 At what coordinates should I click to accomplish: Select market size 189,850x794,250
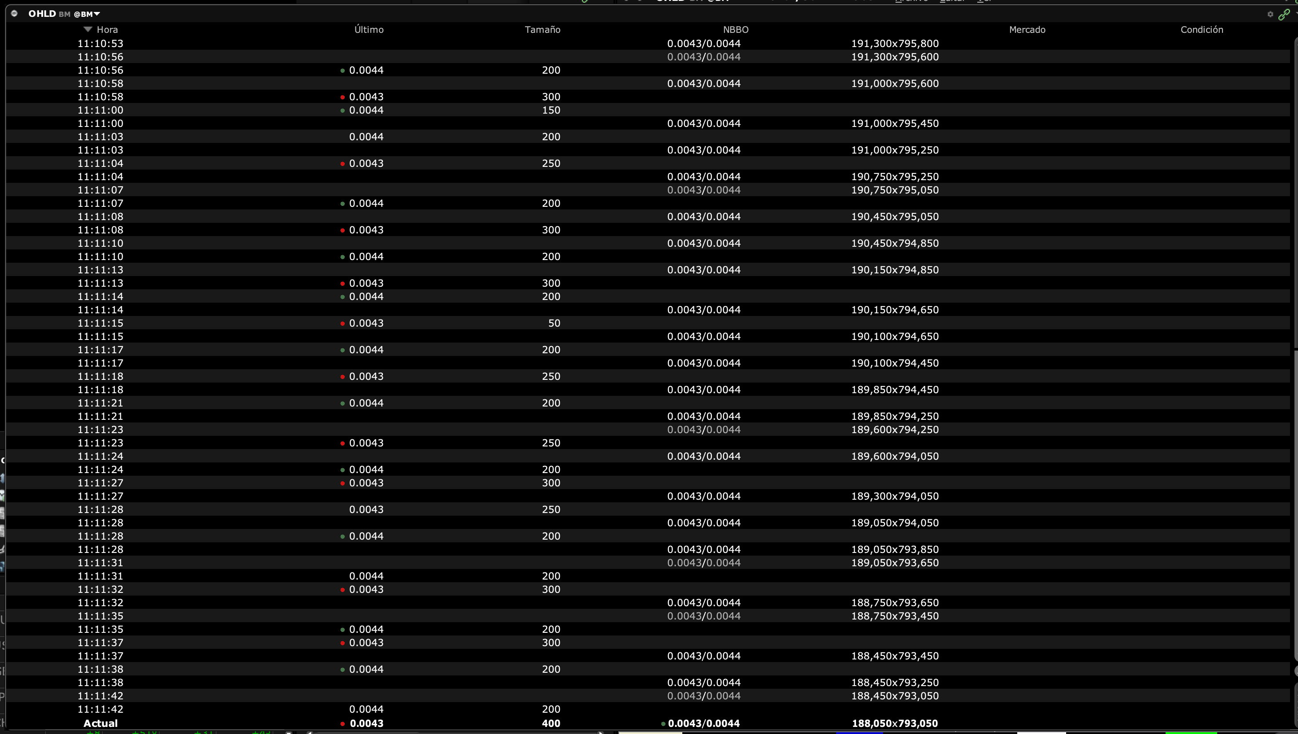pos(894,416)
